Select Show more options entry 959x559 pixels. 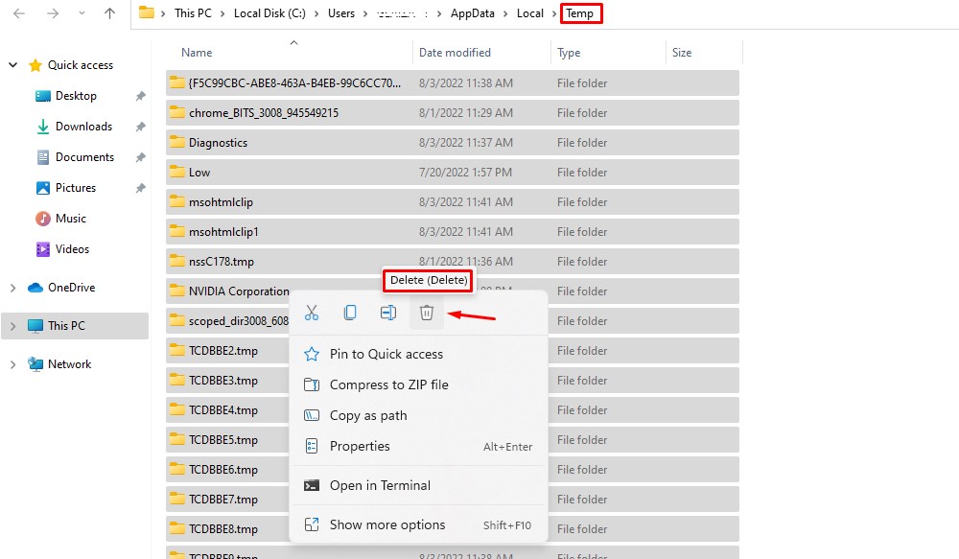click(x=387, y=524)
